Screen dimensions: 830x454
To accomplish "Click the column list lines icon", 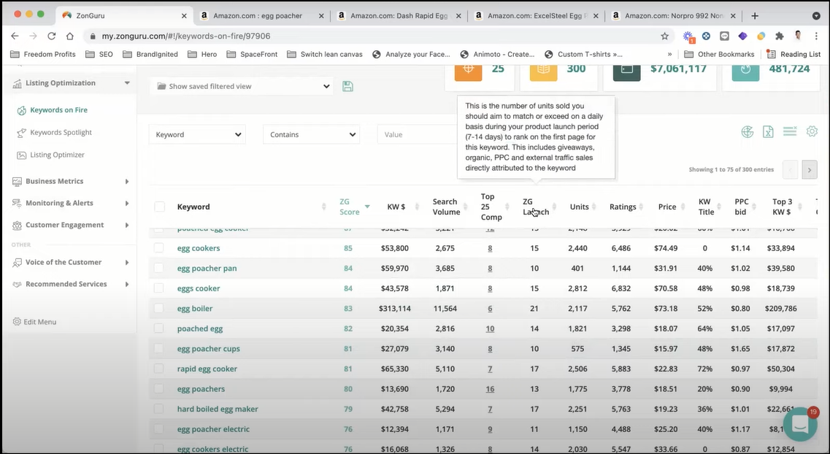I will [789, 131].
